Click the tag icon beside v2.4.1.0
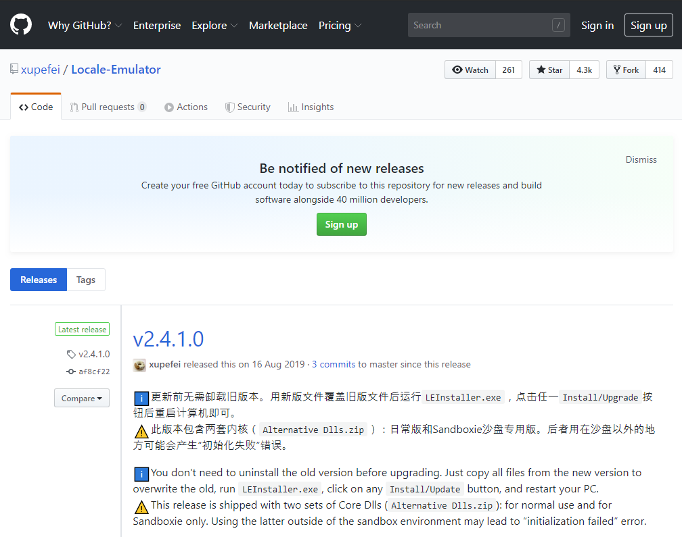 click(71, 354)
